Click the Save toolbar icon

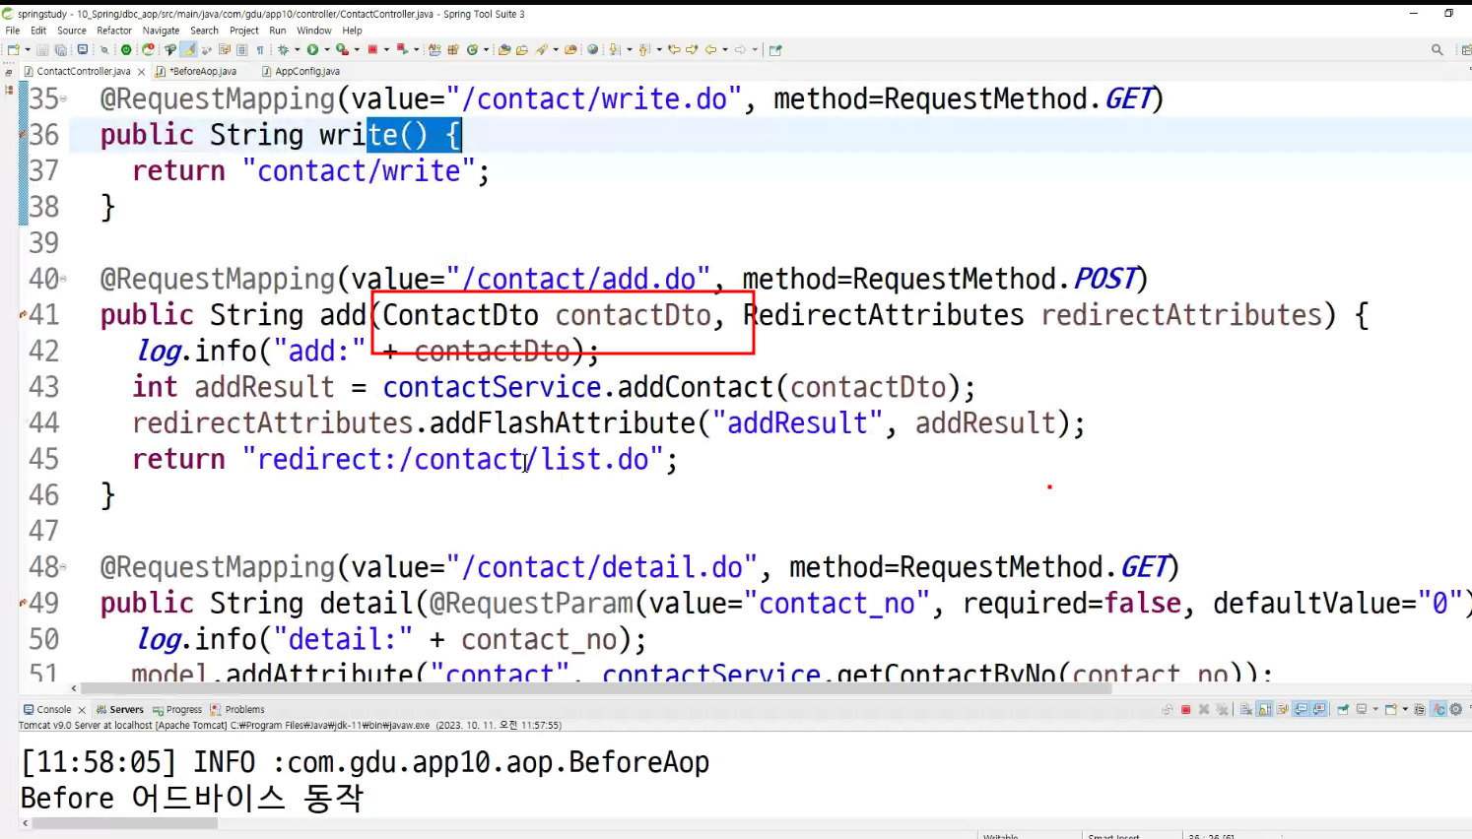pos(43,49)
